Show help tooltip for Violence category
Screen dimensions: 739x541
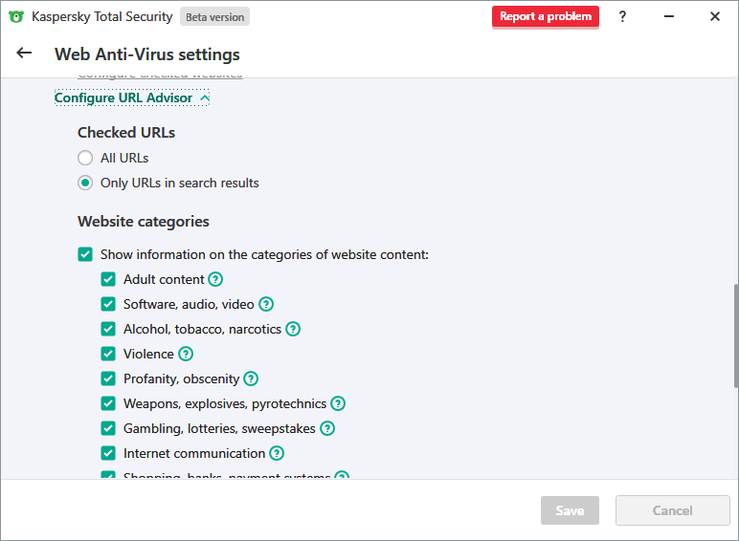coord(186,355)
